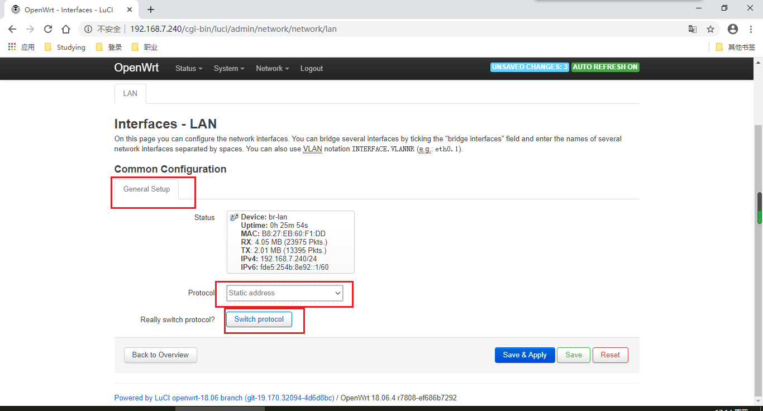Select the General Setup tab

pos(146,189)
